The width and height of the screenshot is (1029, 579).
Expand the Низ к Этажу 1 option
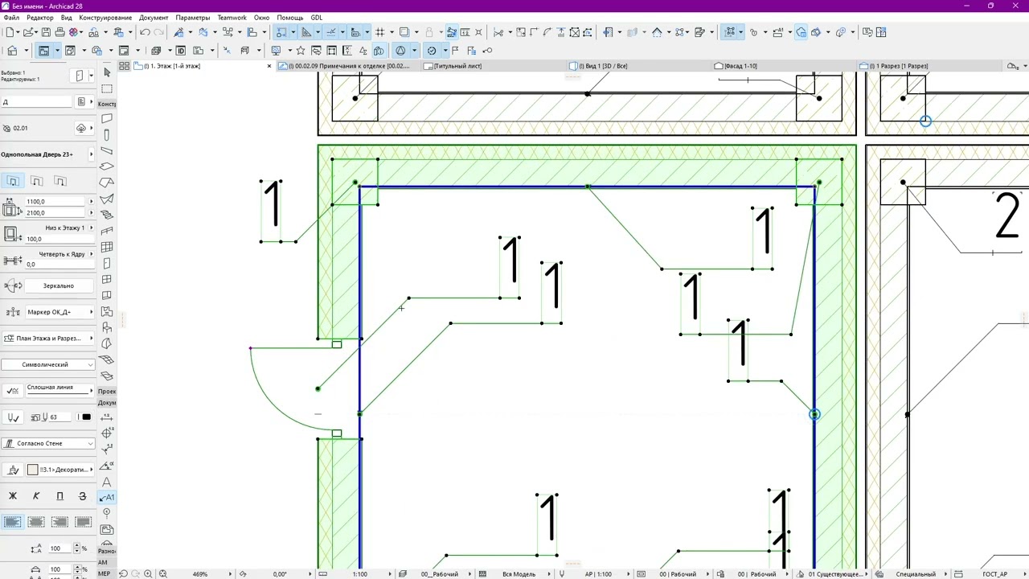click(91, 228)
